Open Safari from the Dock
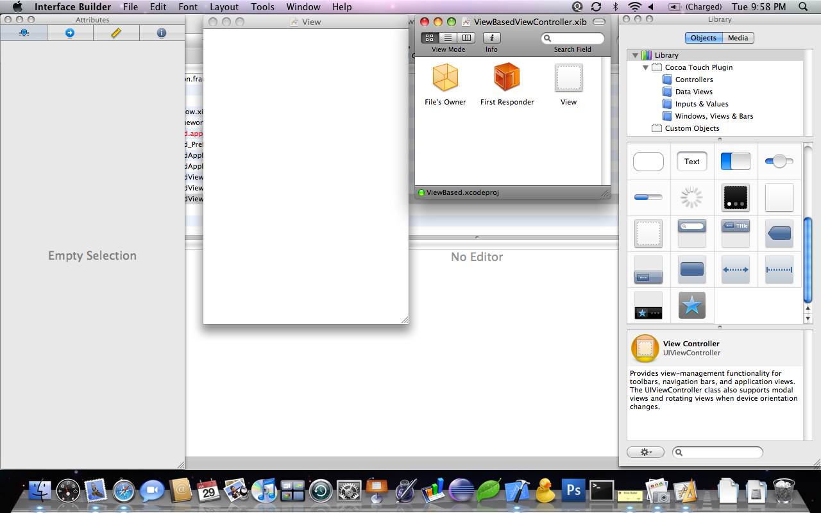 124,491
